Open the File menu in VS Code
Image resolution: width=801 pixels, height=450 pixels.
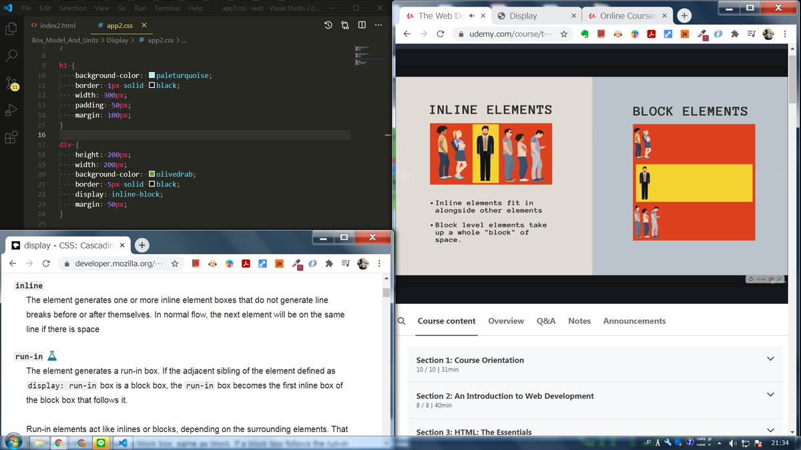pos(26,8)
